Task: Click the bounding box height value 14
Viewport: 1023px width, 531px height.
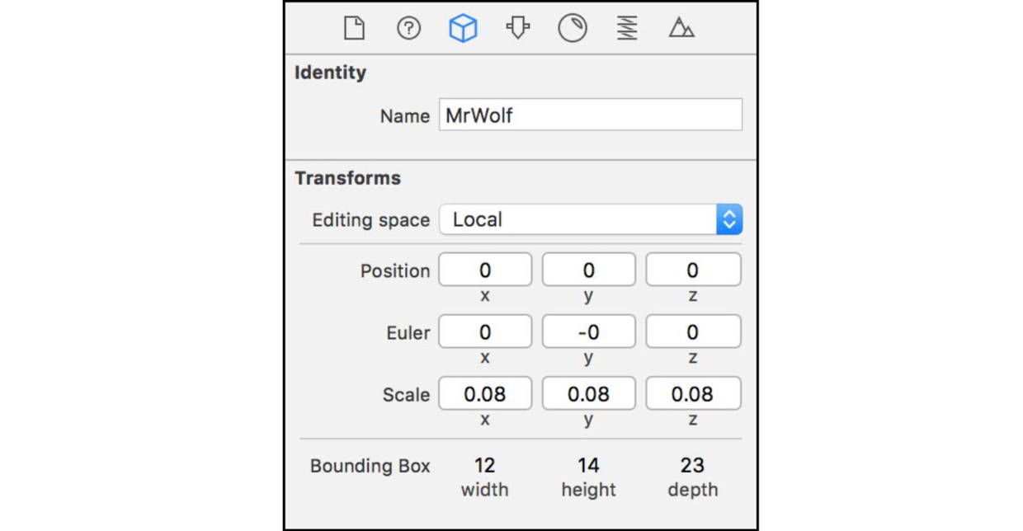Action: pyautogui.click(x=588, y=466)
